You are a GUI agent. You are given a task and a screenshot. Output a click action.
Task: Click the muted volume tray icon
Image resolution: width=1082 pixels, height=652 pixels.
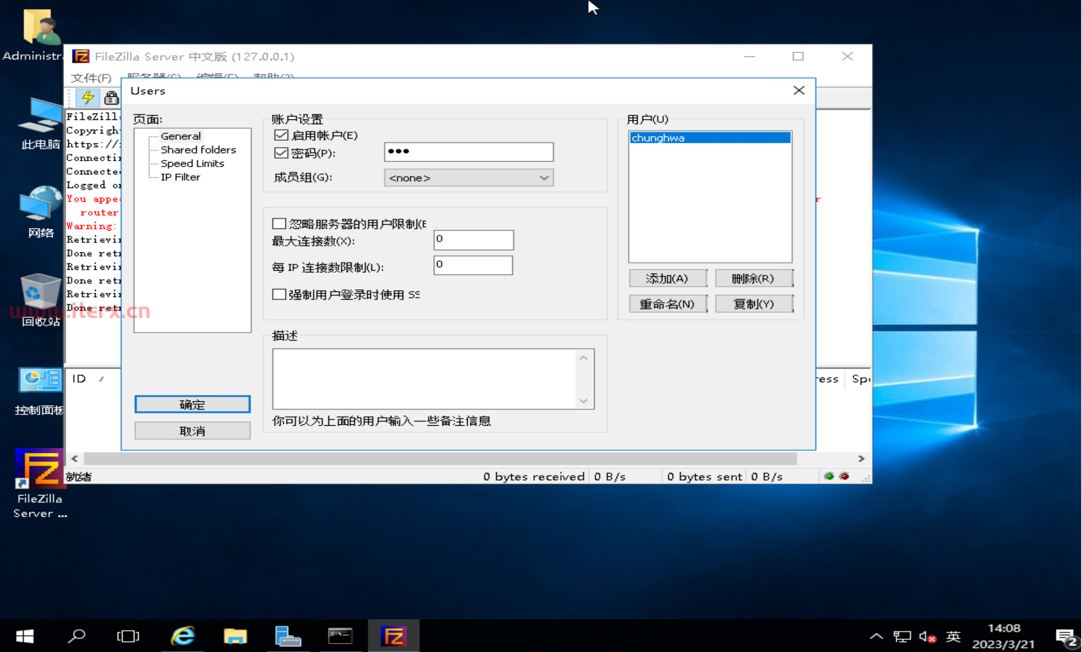click(927, 636)
